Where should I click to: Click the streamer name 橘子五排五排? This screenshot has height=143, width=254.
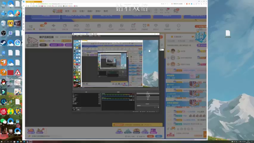click(46, 37)
